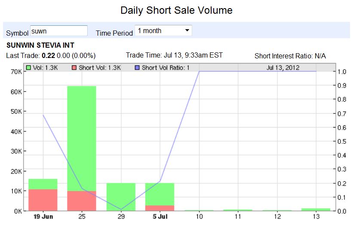Image resolution: width=356 pixels, height=231 pixels.
Task: Click the tall green bar for 25
Action: [x=82, y=137]
